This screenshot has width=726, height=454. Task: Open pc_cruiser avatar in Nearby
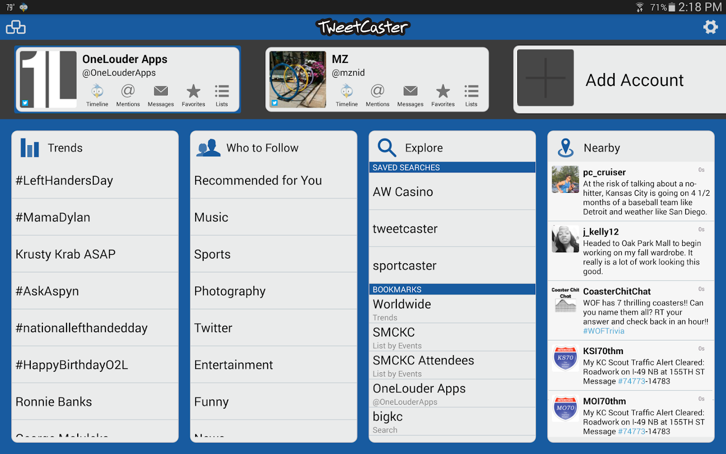pyautogui.click(x=565, y=180)
